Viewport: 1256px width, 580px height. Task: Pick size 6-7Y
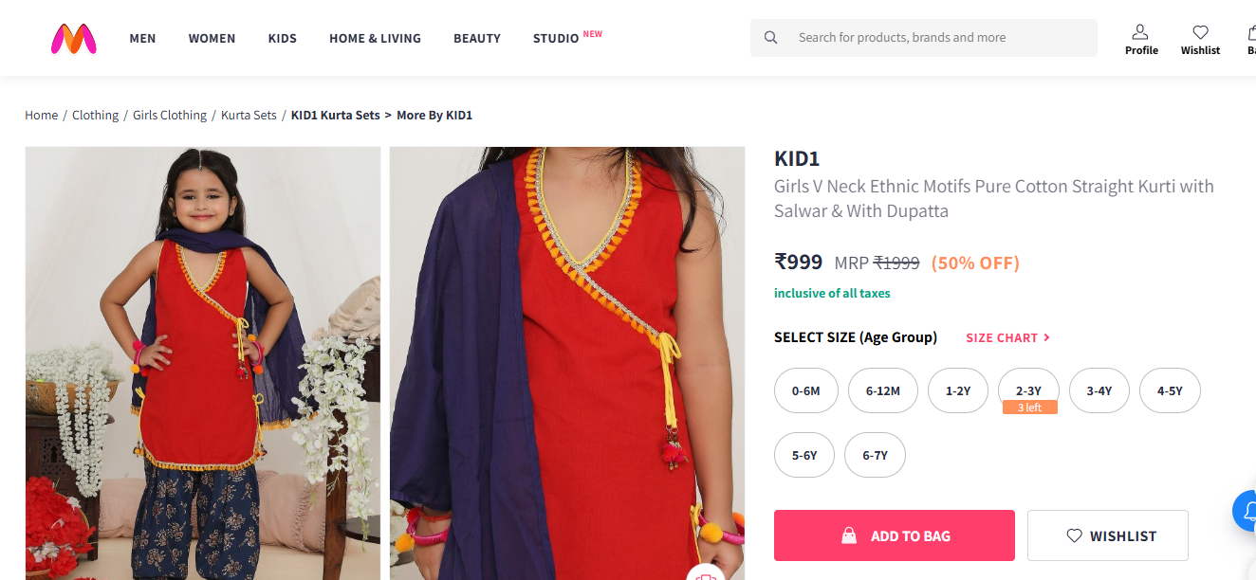[875, 455]
